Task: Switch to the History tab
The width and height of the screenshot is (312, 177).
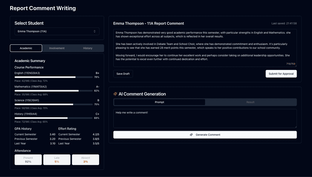Action: coord(87,48)
